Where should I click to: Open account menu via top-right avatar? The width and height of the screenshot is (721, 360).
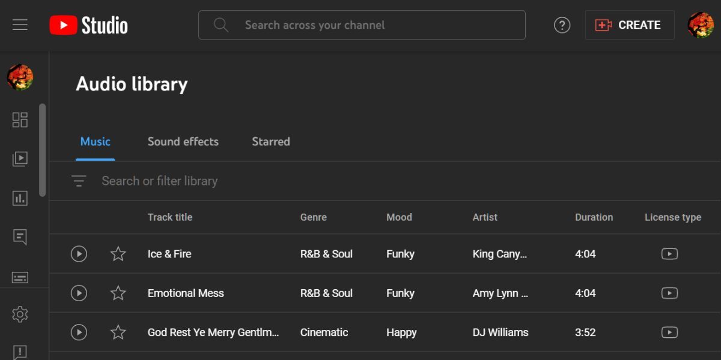[701, 25]
